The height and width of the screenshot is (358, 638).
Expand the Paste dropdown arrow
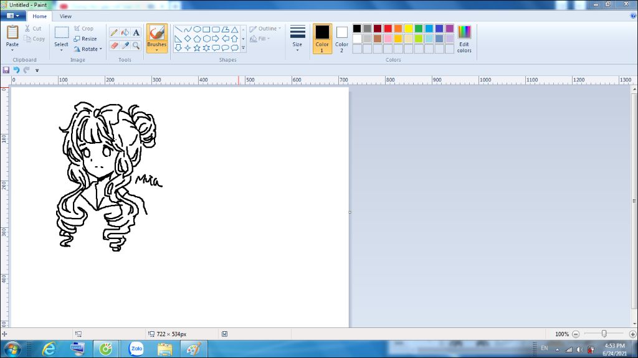coord(12,50)
